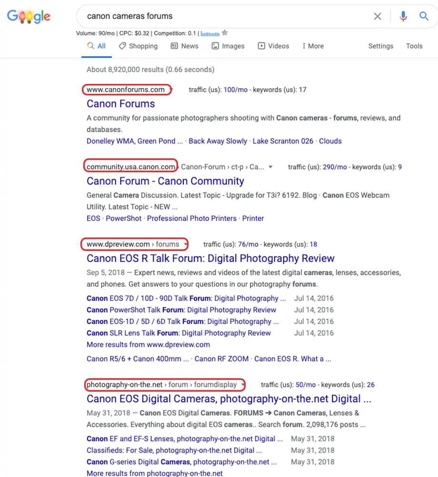Click the blue search magnifier icon
438x477 pixels.
tap(424, 16)
